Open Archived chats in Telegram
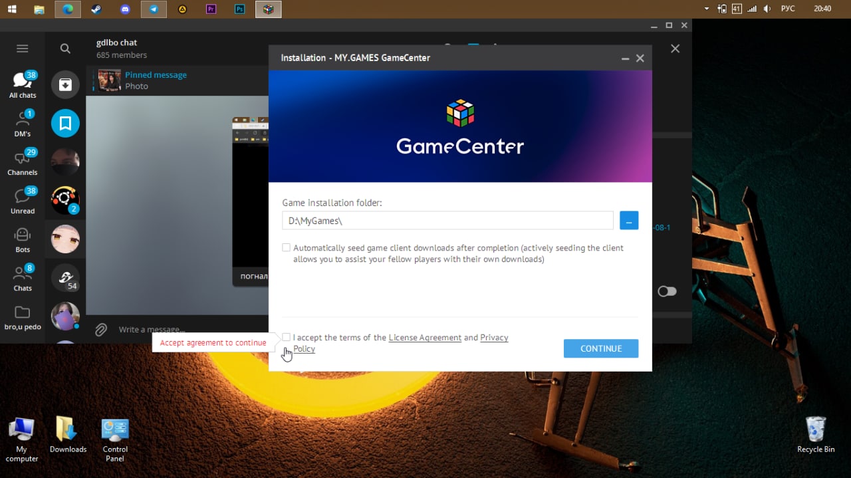Viewport: 851px width, 478px height. [65, 84]
